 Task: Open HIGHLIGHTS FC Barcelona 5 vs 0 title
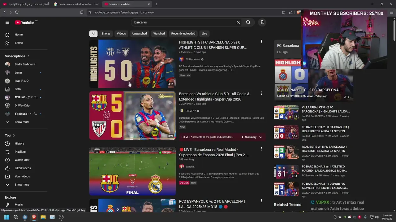coord(213,45)
